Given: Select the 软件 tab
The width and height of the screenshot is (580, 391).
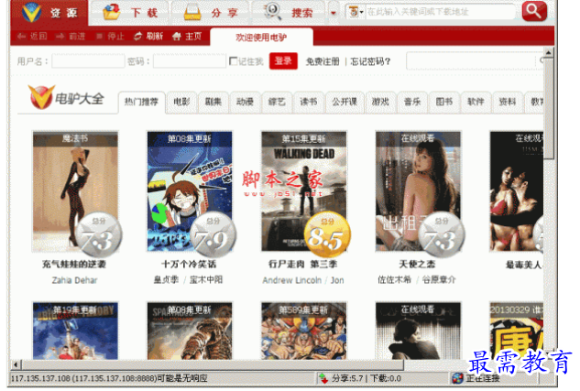Looking at the screenshot, I should tap(476, 102).
